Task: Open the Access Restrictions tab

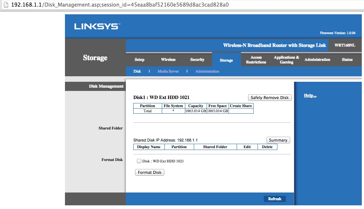Action: coord(256,60)
